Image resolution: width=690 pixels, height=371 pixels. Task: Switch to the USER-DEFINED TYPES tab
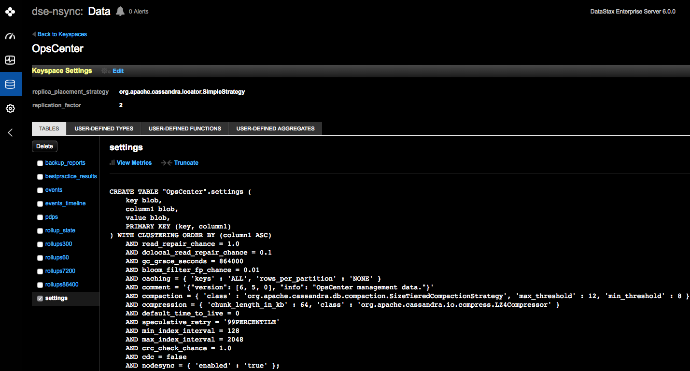tap(103, 128)
